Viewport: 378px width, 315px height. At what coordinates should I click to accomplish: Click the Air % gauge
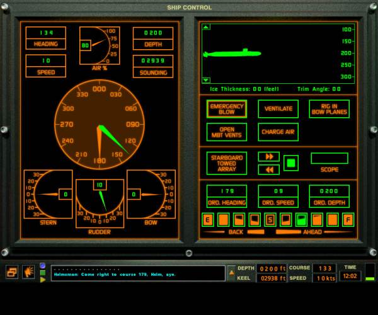tap(100, 45)
